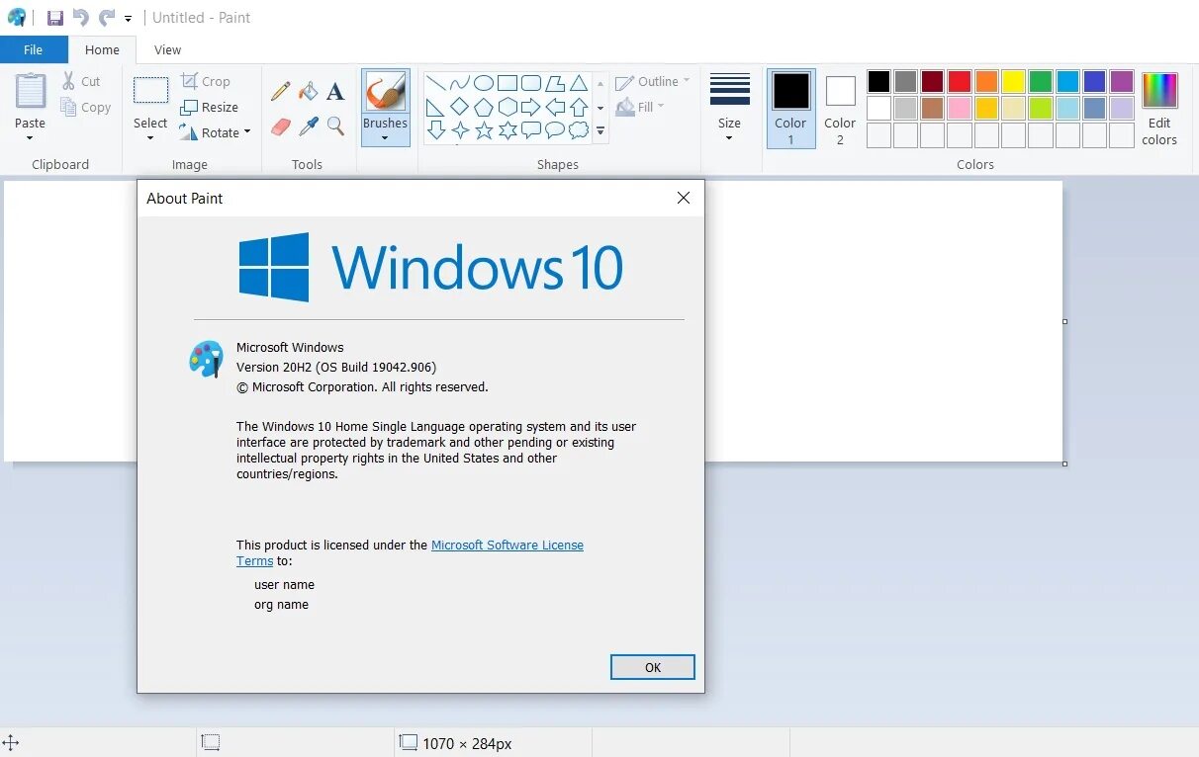Select the Pencil tool
This screenshot has height=757, width=1199.
click(x=280, y=89)
